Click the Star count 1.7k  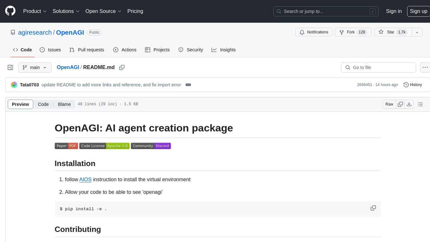coord(402,32)
